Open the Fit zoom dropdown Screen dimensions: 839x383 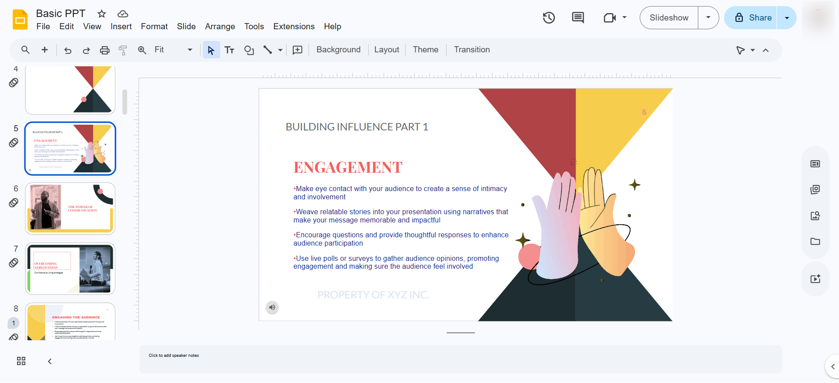coord(173,50)
